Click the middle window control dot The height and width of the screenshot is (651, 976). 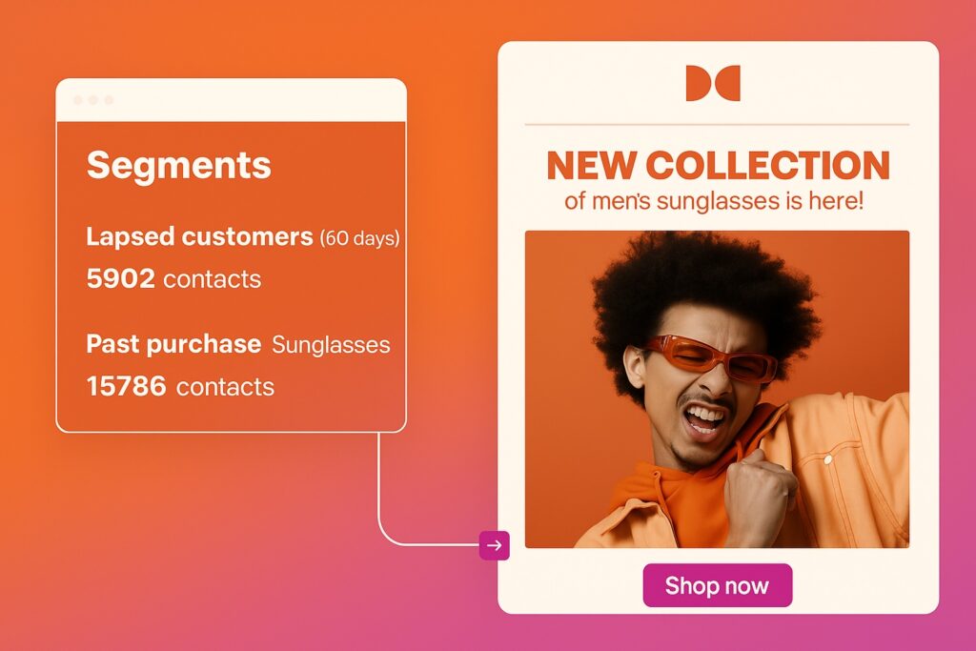(x=93, y=100)
